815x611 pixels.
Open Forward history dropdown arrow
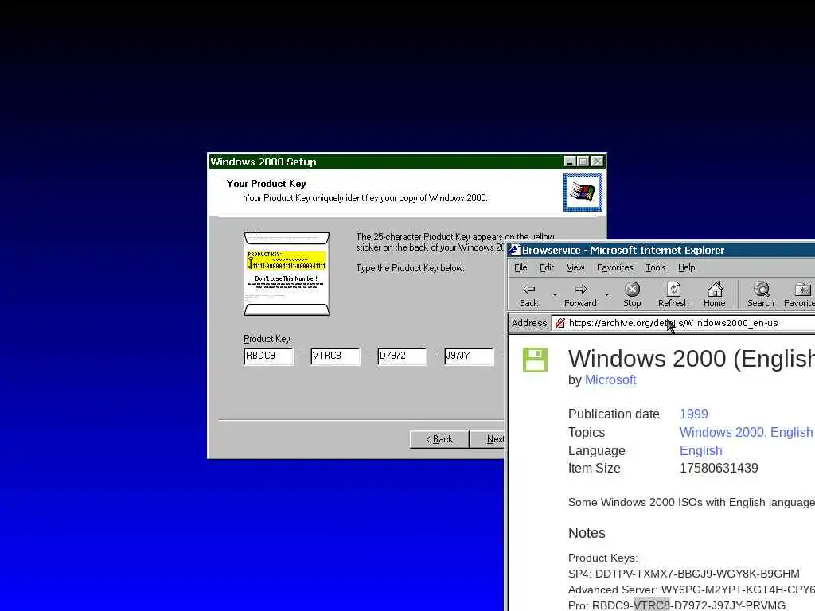click(606, 294)
